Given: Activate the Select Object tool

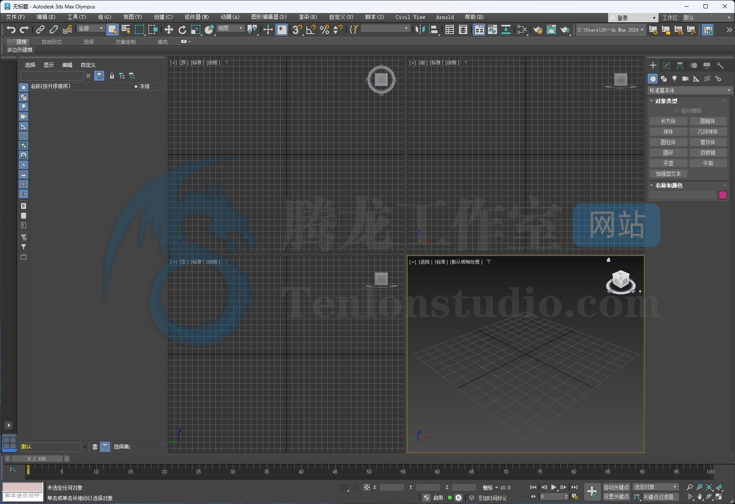Looking at the screenshot, I should coord(112,29).
